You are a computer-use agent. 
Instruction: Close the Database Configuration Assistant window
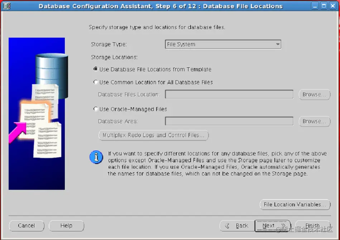(333, 6)
